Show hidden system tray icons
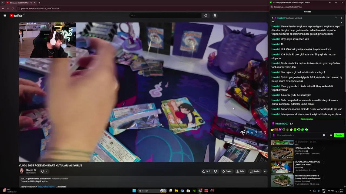This screenshot has width=346, height=194. pos(310,191)
